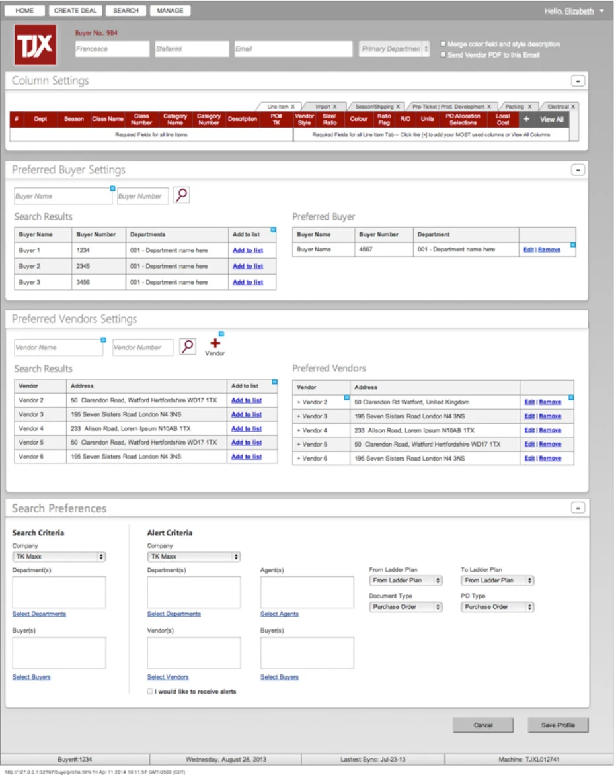
Task: Close the Season/Shipping tab X
Action: pos(398,107)
